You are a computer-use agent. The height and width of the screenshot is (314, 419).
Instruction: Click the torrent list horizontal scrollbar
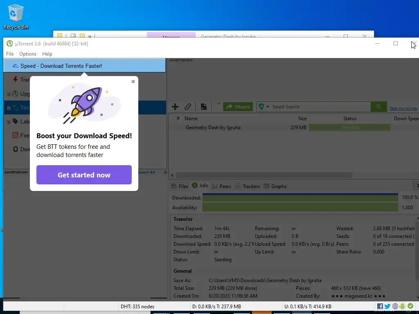click(x=264, y=175)
